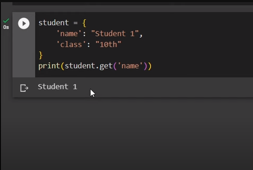This screenshot has width=253, height=170.
Task: Click the output toggle arrow icon
Action: point(24,88)
